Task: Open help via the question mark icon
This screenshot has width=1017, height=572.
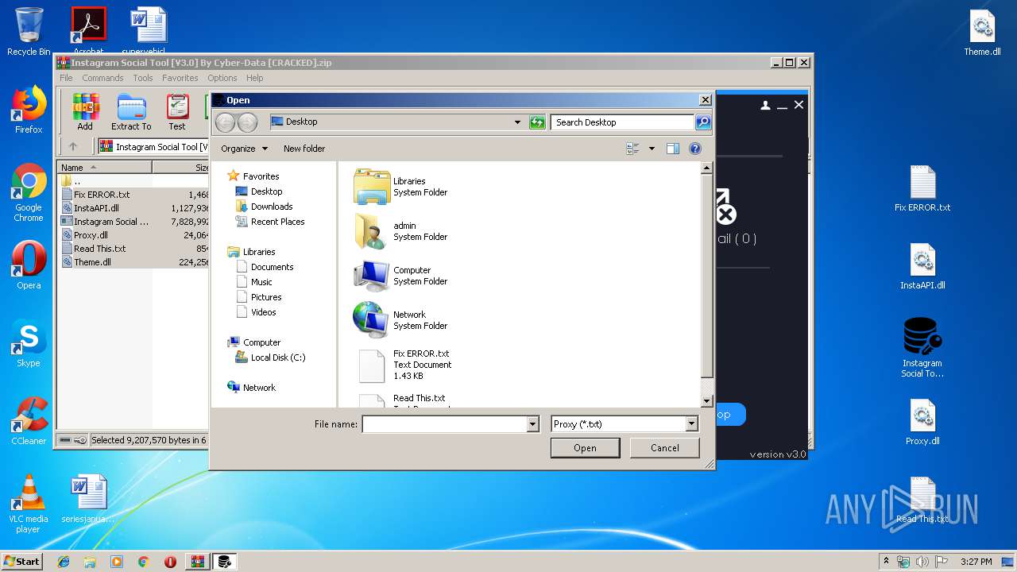Action: pyautogui.click(x=695, y=149)
